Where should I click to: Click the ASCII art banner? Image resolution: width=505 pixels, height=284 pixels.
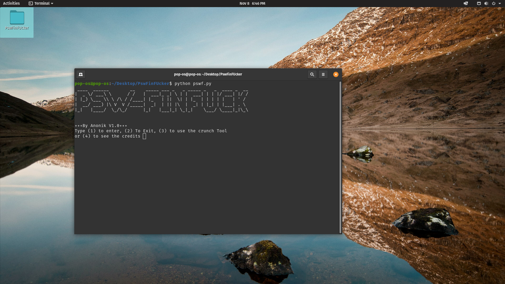click(x=161, y=101)
